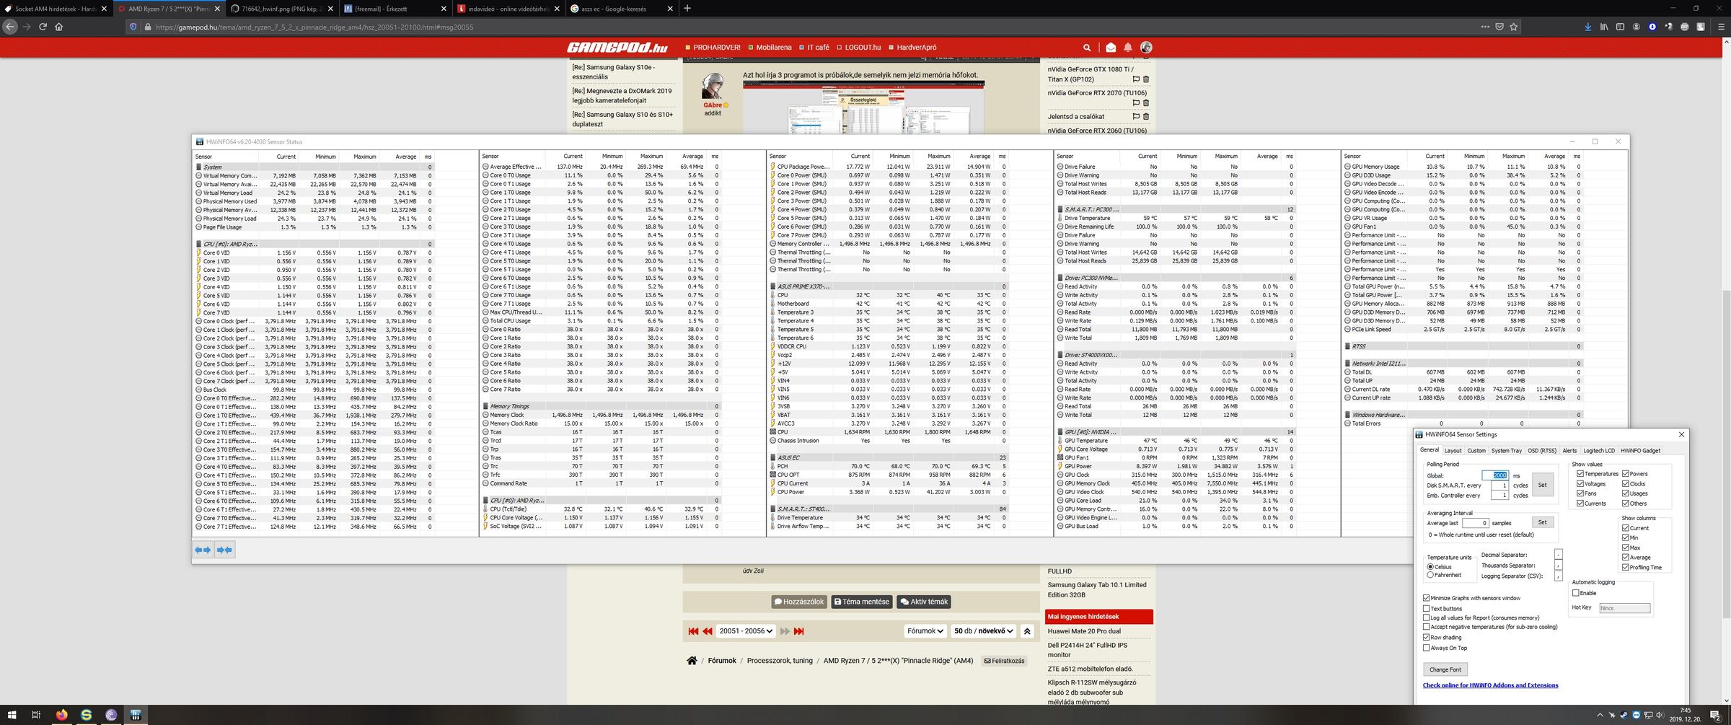Click the Aktív témák button
Screen dimensions: 1731x725
point(924,602)
